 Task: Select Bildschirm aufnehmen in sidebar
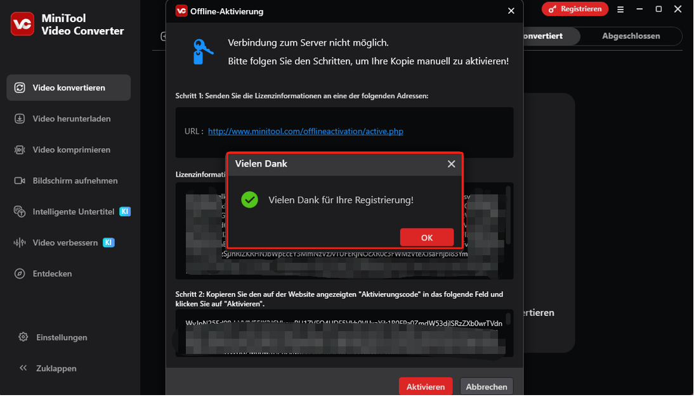point(69,180)
